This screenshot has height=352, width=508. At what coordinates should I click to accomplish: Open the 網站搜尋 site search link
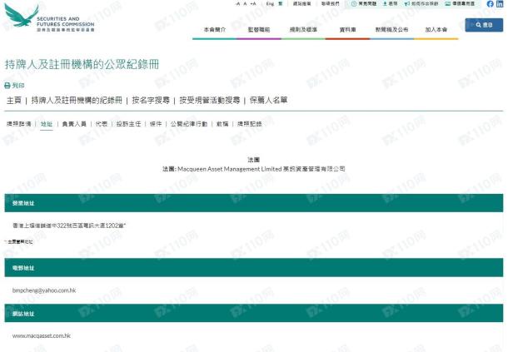tap(302, 4)
